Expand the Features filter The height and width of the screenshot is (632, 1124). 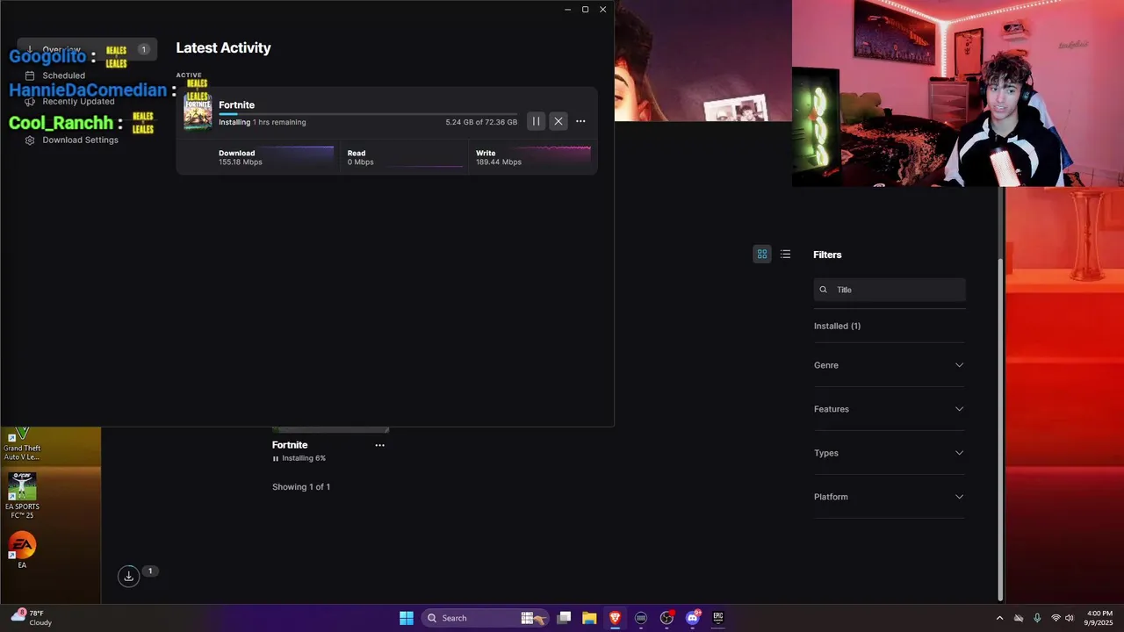890,409
